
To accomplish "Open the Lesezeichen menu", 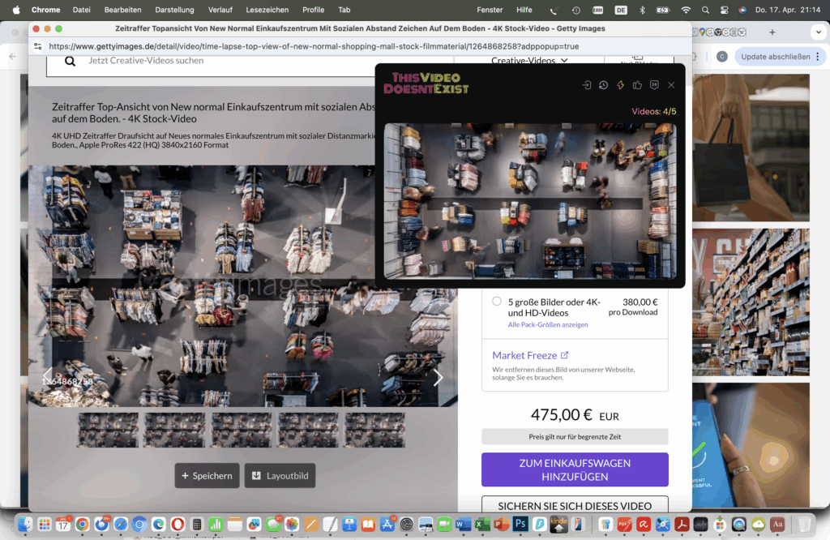I will (267, 10).
